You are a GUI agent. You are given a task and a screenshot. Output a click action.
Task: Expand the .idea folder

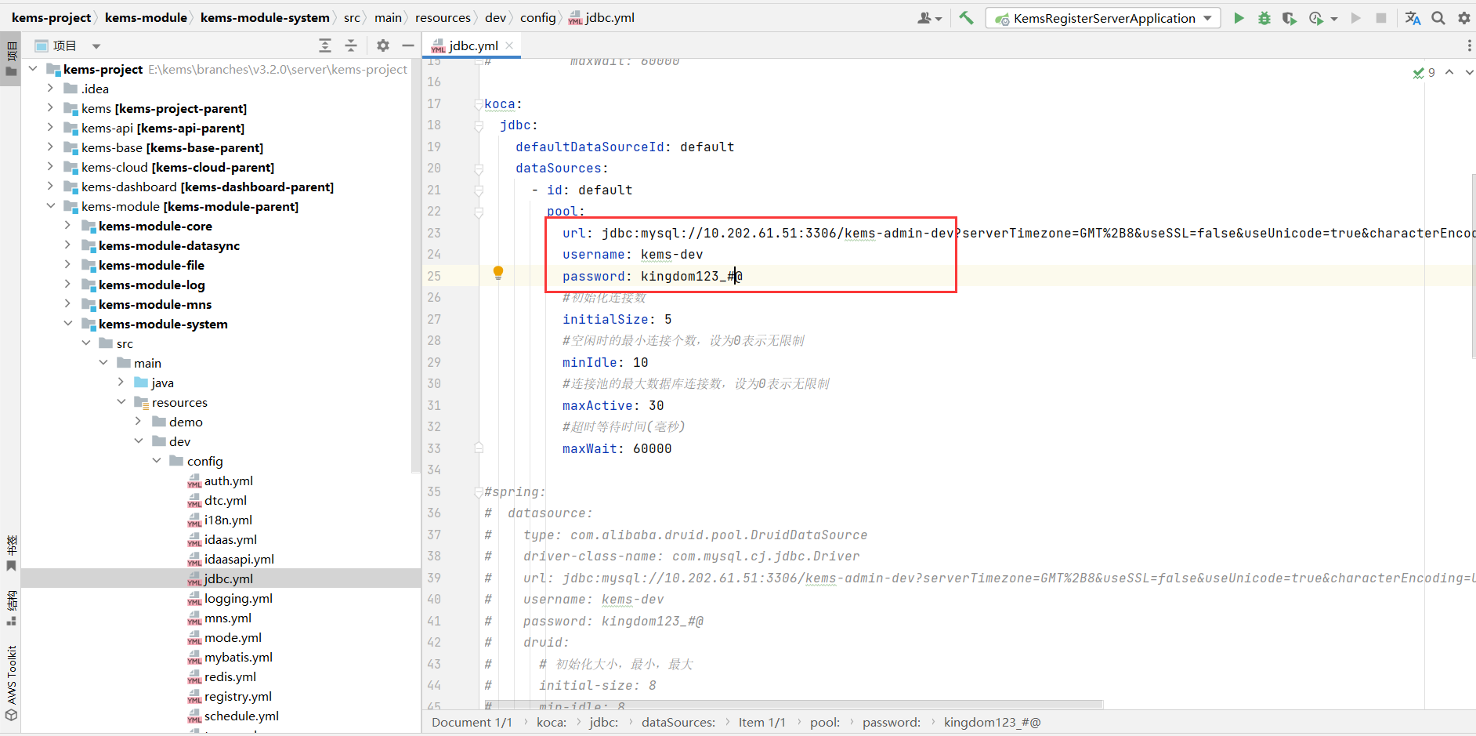(50, 89)
